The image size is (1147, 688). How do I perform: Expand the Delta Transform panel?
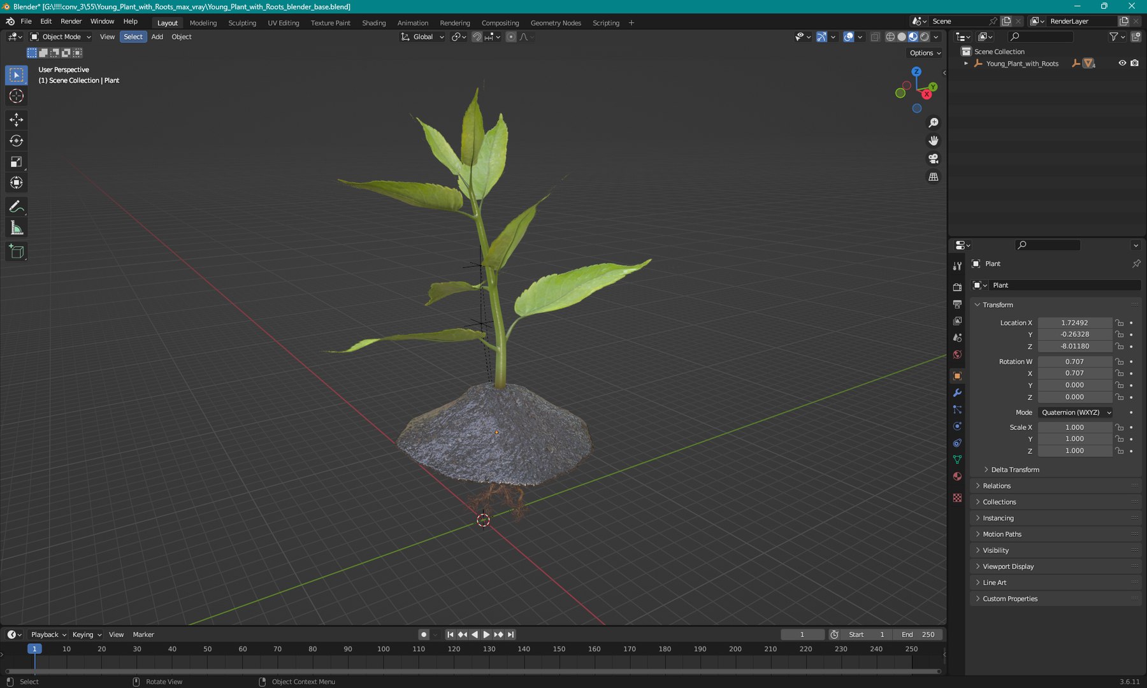pyautogui.click(x=1015, y=469)
